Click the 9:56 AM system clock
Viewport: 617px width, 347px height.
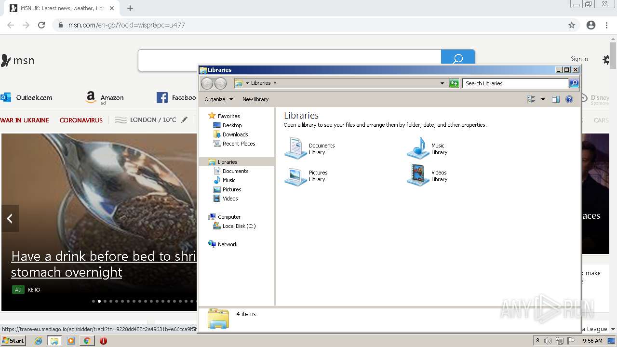click(x=592, y=341)
